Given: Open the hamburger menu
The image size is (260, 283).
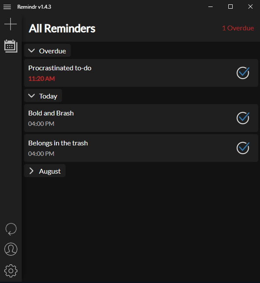Looking at the screenshot, I should pos(7,7).
